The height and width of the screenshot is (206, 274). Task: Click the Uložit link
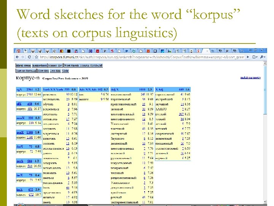[x=65, y=71]
